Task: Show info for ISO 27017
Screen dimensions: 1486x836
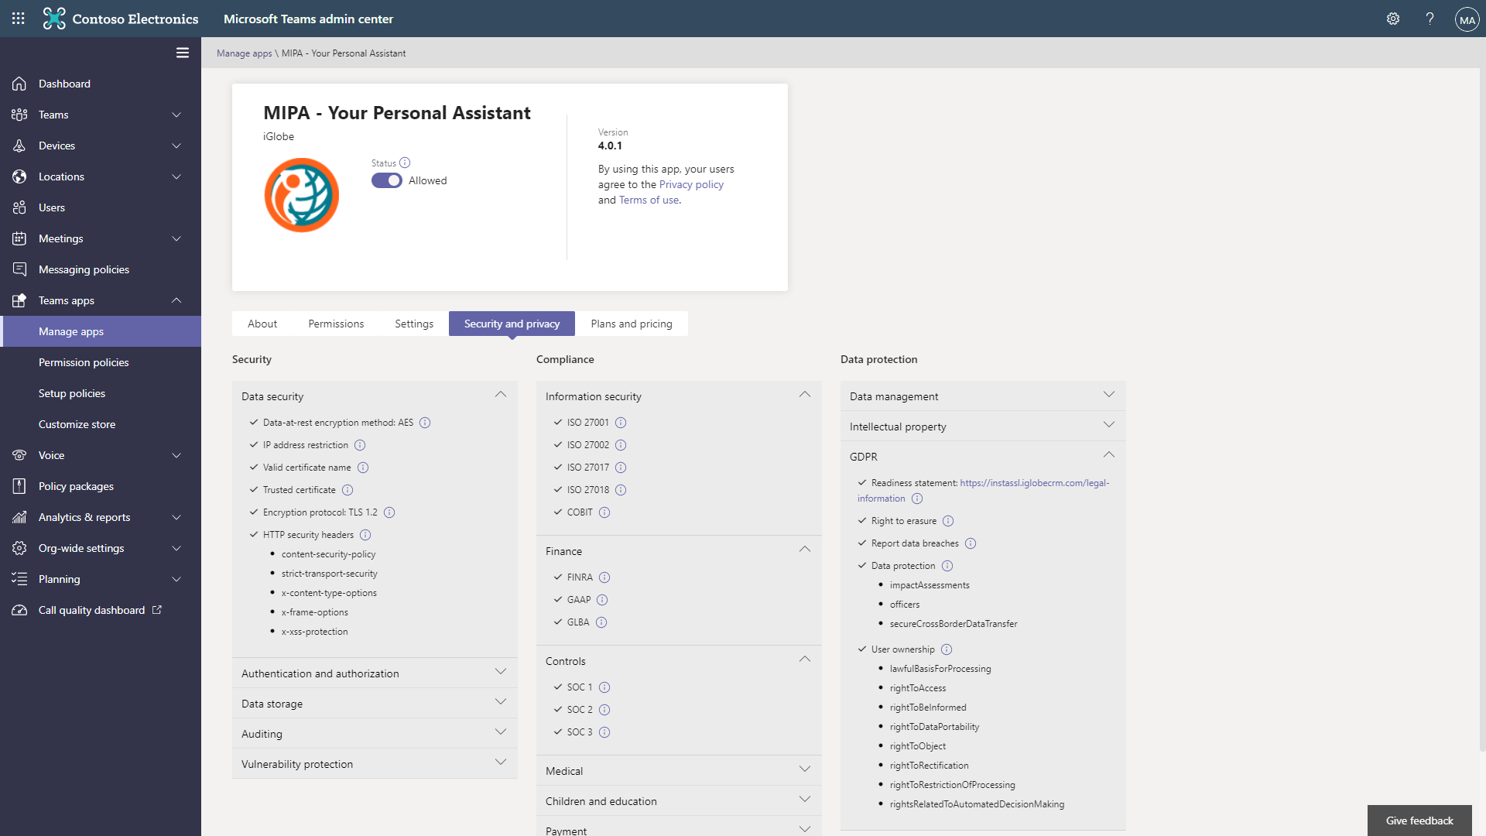Action: point(621,468)
